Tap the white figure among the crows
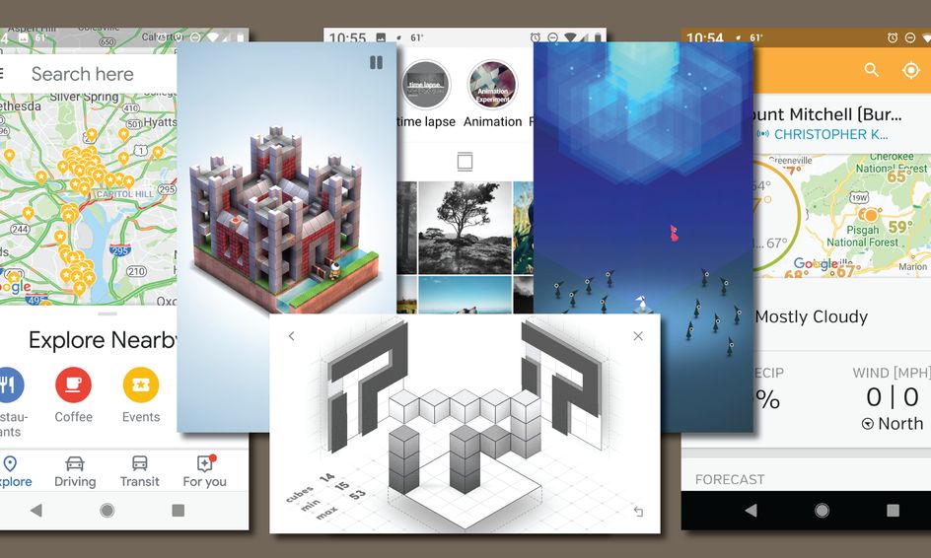Image resolution: width=931 pixels, height=558 pixels. [x=641, y=304]
